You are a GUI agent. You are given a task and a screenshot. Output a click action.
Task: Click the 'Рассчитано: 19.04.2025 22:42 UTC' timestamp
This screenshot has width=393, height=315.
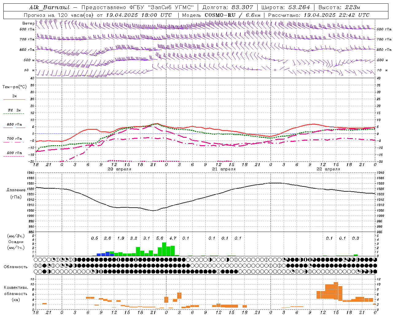319,15
